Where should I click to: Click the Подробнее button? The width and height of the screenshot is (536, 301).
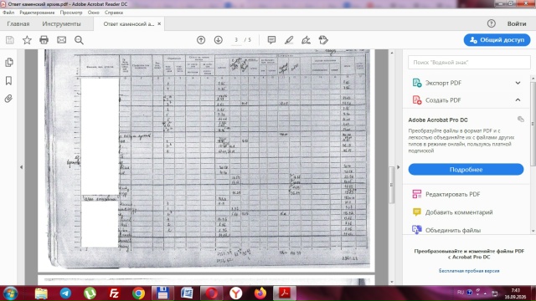coord(466,170)
